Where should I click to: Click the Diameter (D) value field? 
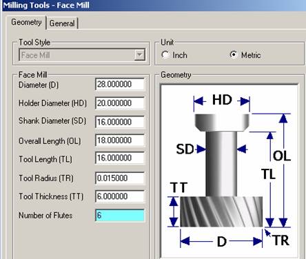click(x=120, y=84)
